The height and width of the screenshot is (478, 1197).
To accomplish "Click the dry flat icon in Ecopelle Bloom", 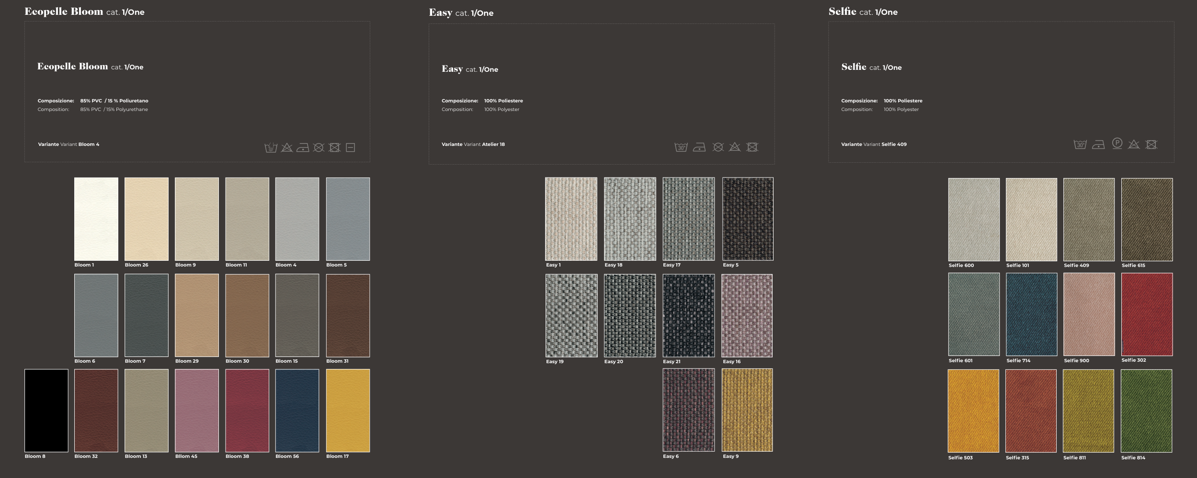I will (351, 148).
